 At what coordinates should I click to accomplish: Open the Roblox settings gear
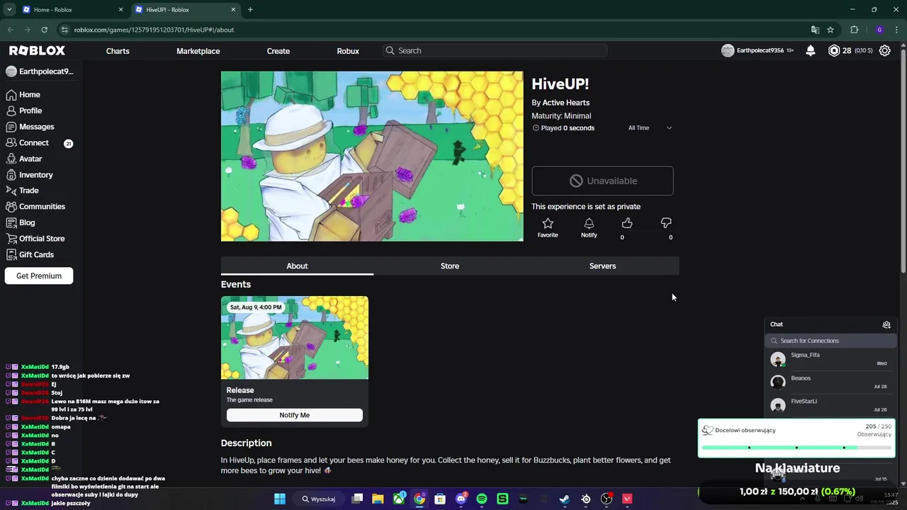884,50
